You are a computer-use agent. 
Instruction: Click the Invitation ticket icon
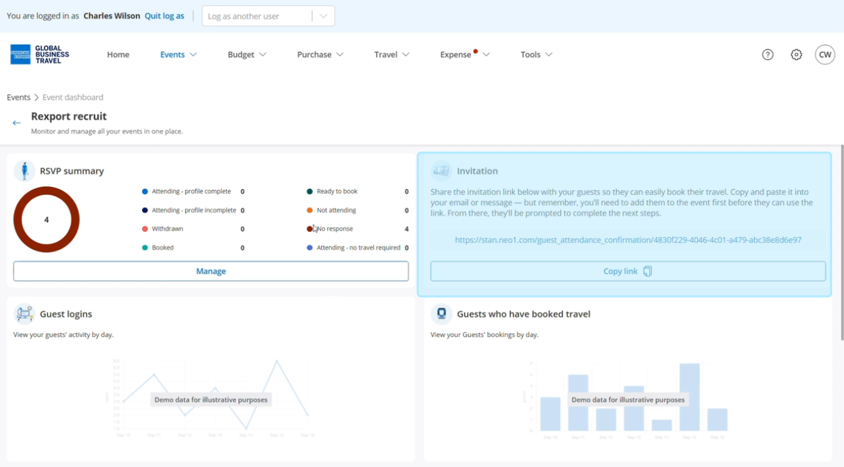441,171
